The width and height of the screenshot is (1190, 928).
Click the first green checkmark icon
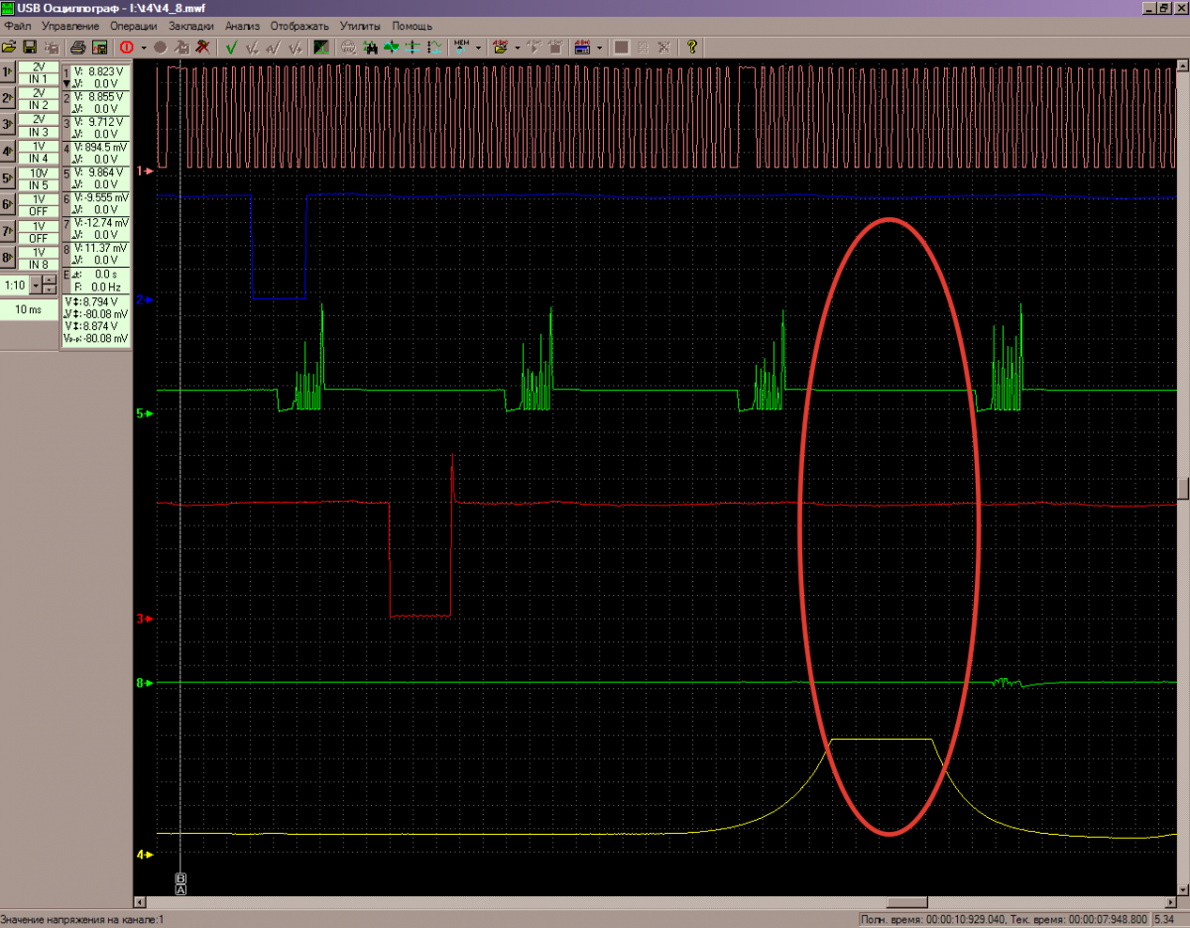(x=231, y=47)
